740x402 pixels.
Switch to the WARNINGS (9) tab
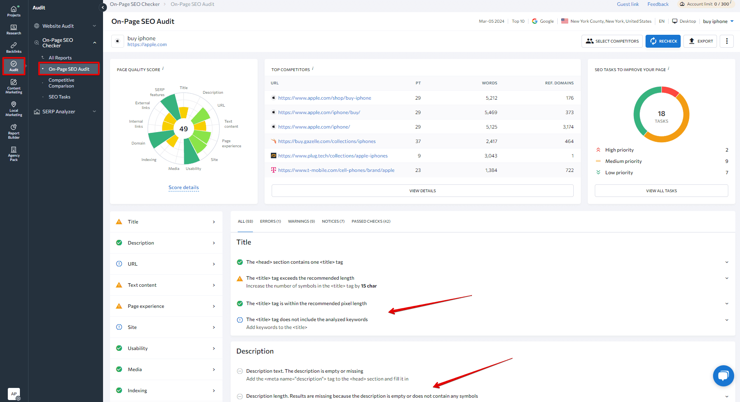[x=301, y=222]
